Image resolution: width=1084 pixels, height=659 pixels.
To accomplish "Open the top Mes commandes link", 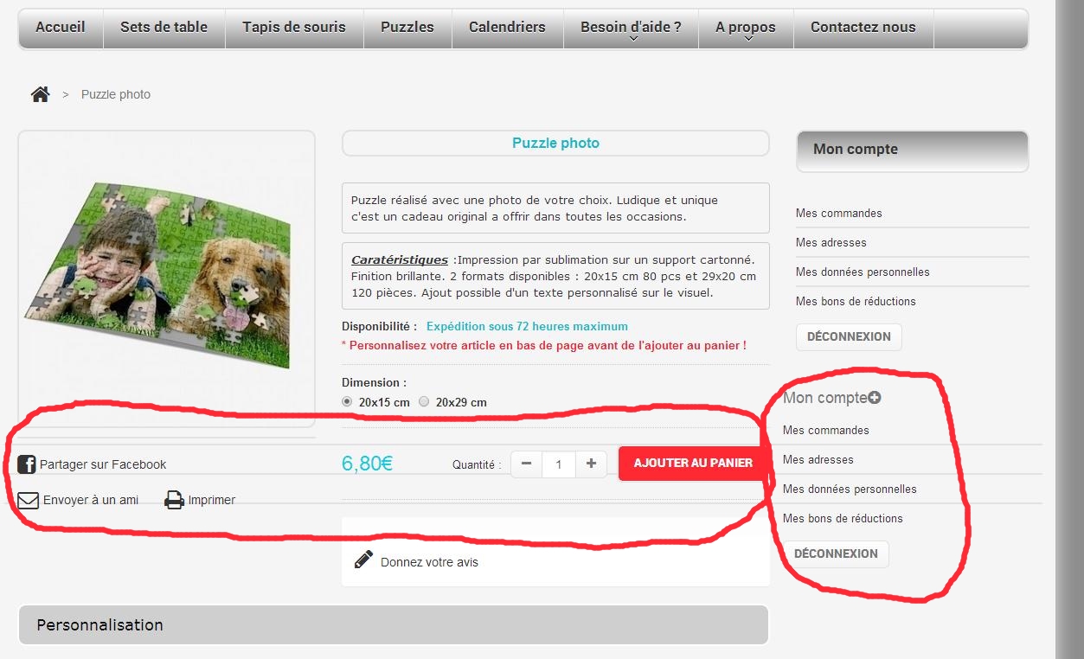I will 839,213.
